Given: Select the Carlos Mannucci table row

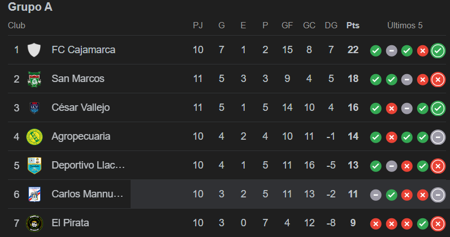Looking at the screenshot, I should 226,194.
